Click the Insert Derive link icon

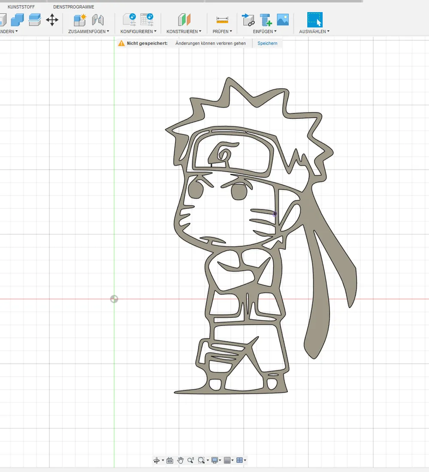[x=248, y=20]
